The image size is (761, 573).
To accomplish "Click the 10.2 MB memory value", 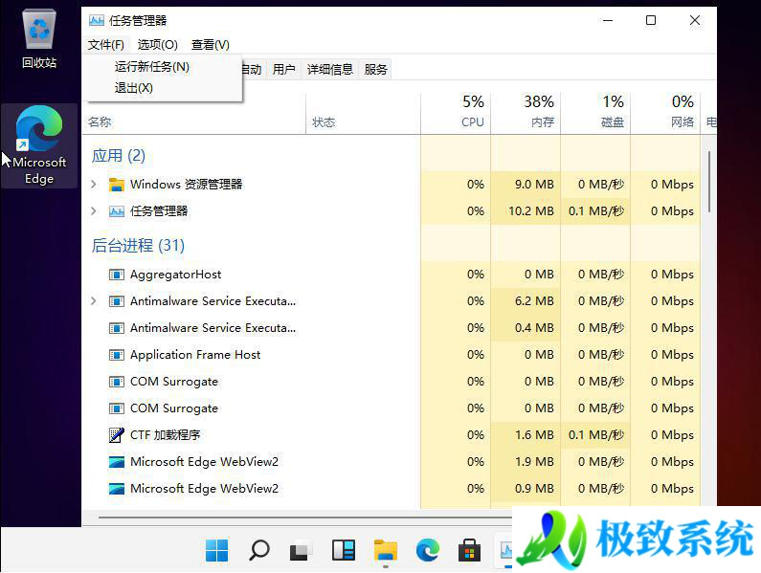I will point(531,211).
